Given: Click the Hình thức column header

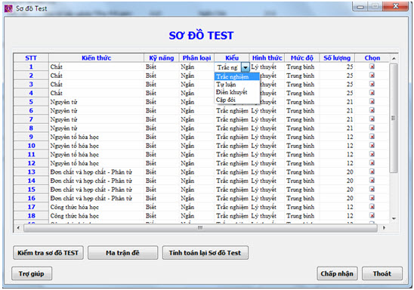Looking at the screenshot, I should [x=267, y=58].
